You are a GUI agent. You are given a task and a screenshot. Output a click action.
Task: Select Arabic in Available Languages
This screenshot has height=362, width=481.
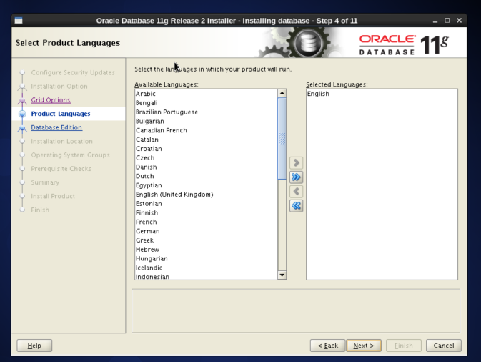tap(206, 94)
